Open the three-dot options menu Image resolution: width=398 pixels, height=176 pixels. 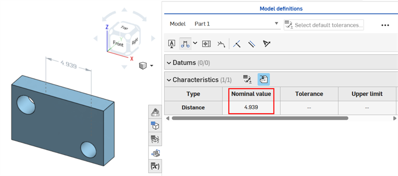tap(385, 25)
